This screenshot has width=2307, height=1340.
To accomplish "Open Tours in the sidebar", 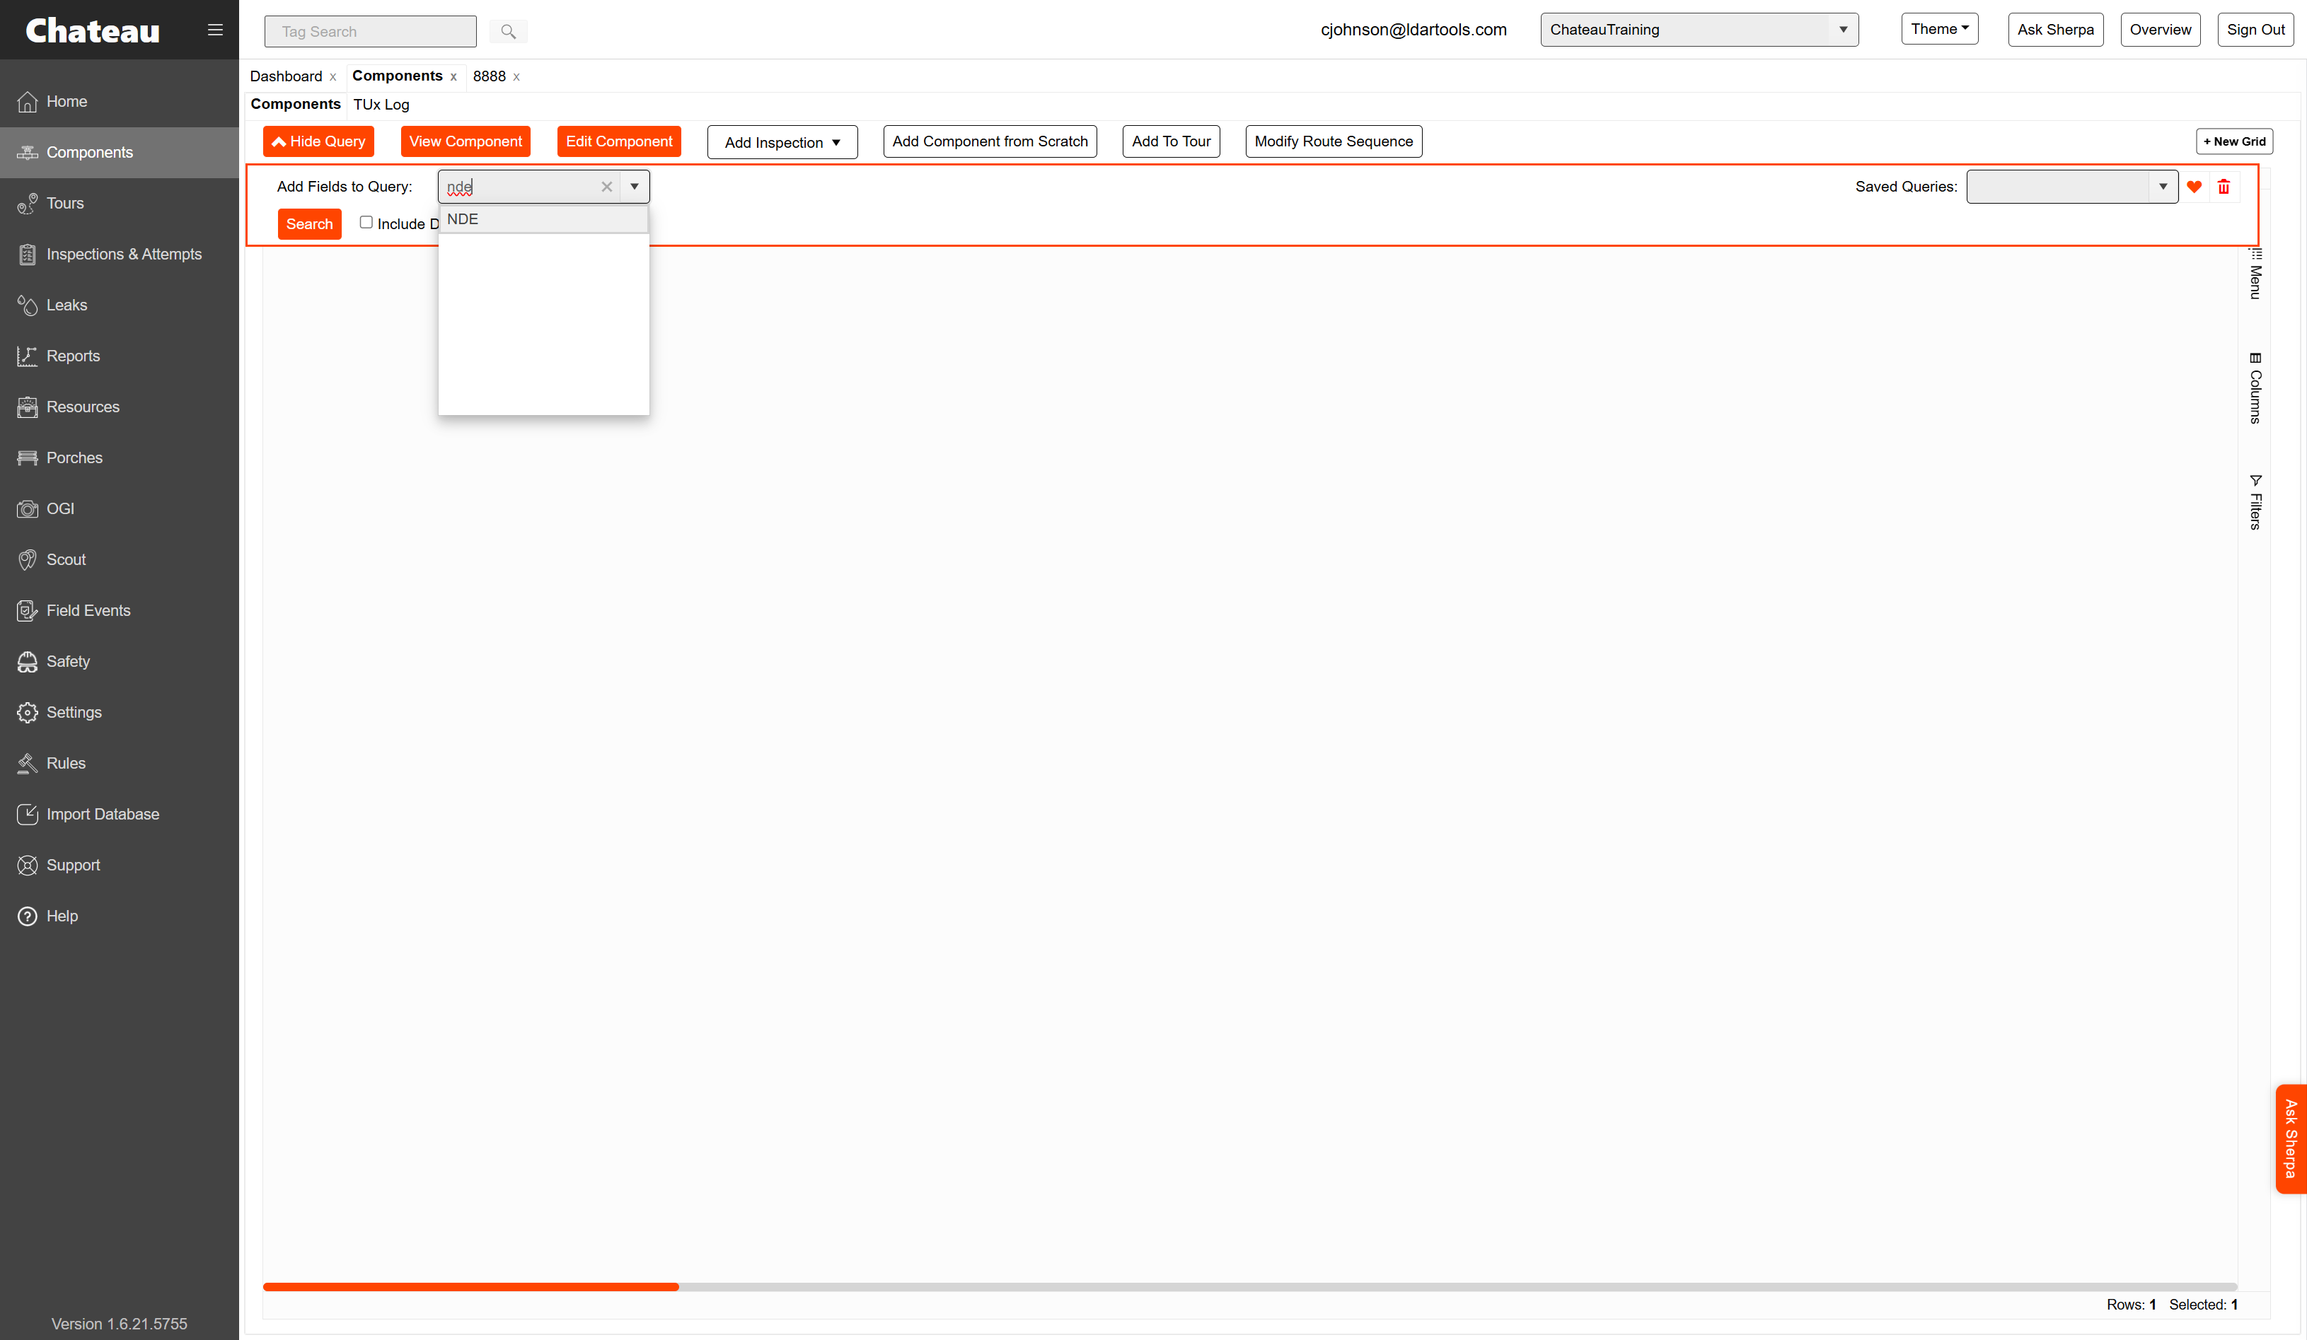I will pos(119,203).
